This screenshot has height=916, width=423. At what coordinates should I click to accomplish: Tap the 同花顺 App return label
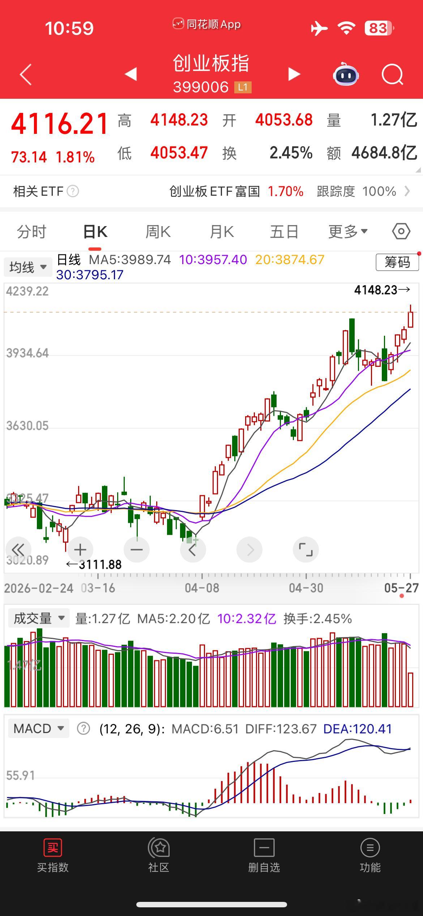[207, 24]
